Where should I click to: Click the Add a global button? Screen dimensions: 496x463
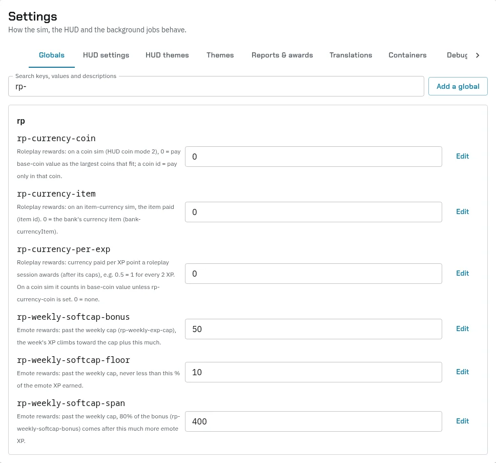[458, 86]
